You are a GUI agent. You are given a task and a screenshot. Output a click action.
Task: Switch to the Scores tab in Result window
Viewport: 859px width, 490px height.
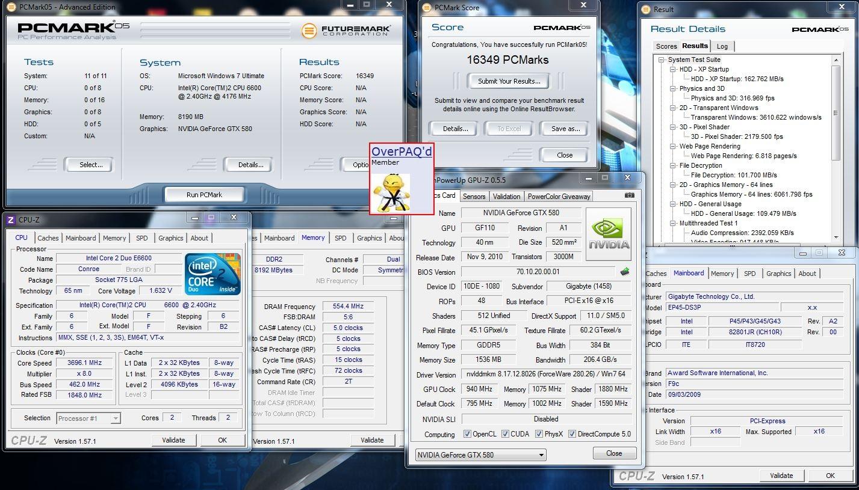(x=666, y=46)
